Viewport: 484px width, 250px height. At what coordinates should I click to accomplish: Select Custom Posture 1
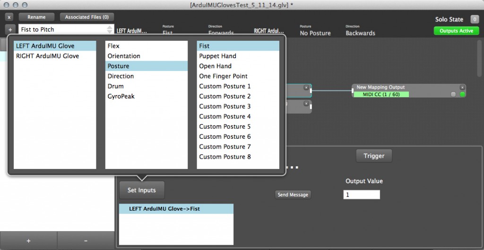click(238, 86)
